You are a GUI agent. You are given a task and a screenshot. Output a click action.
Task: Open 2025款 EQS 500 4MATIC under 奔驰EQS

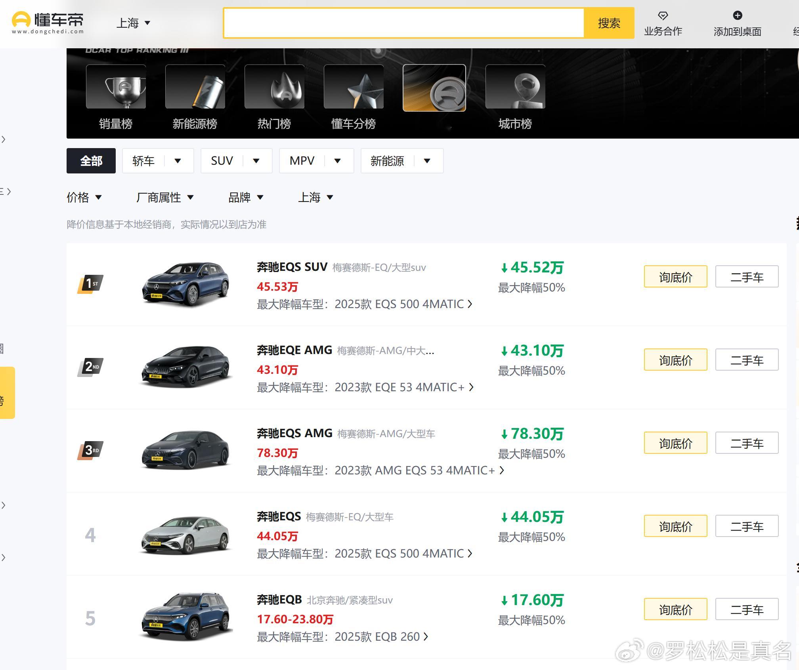coord(403,554)
